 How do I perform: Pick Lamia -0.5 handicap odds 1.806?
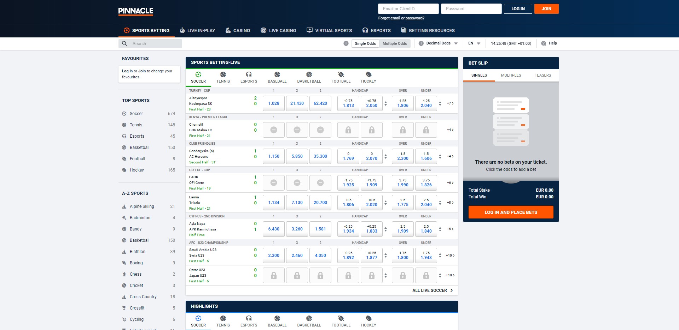[x=348, y=203]
